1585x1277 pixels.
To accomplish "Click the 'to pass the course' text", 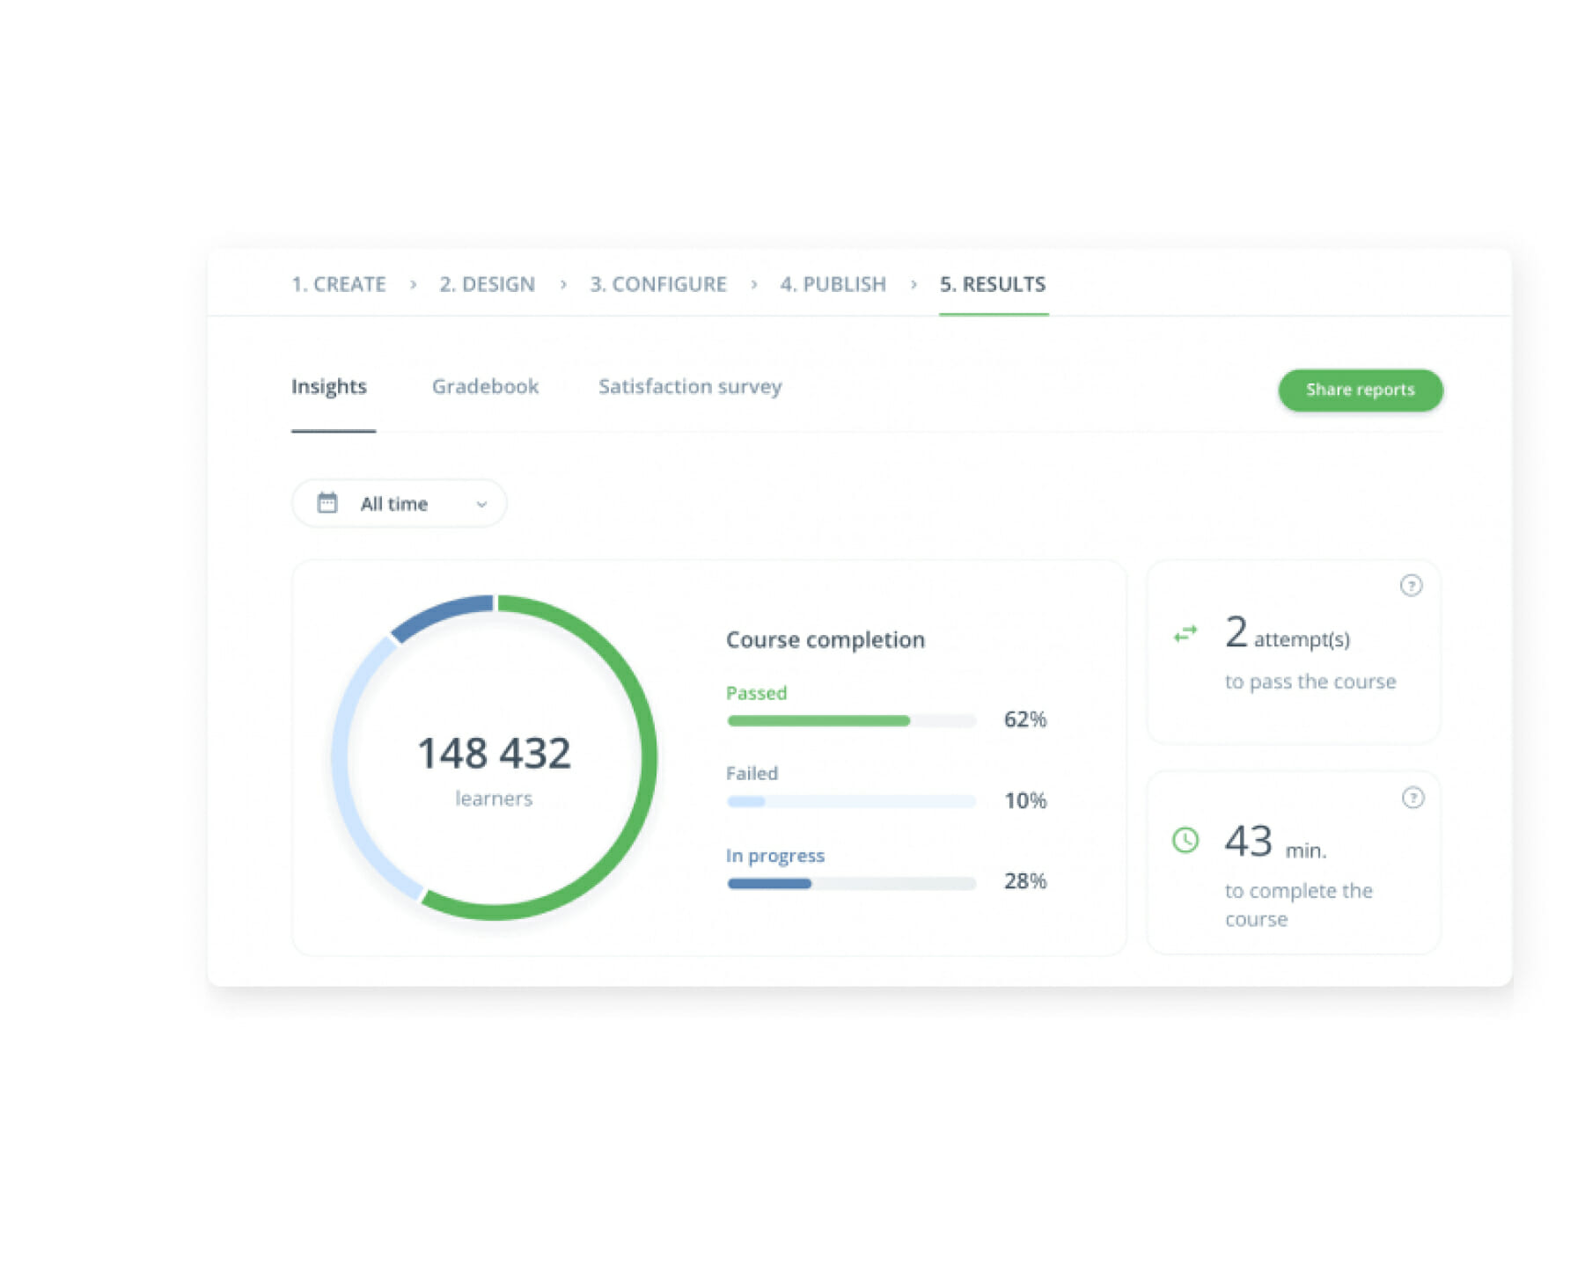I will click(x=1310, y=682).
